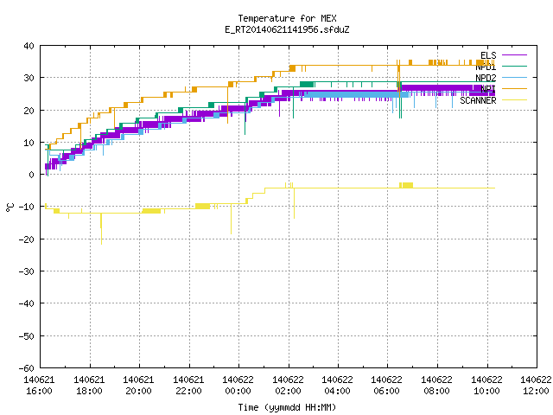Click the y-axis tick label -40
This screenshot has width=553, height=415.
27,303
